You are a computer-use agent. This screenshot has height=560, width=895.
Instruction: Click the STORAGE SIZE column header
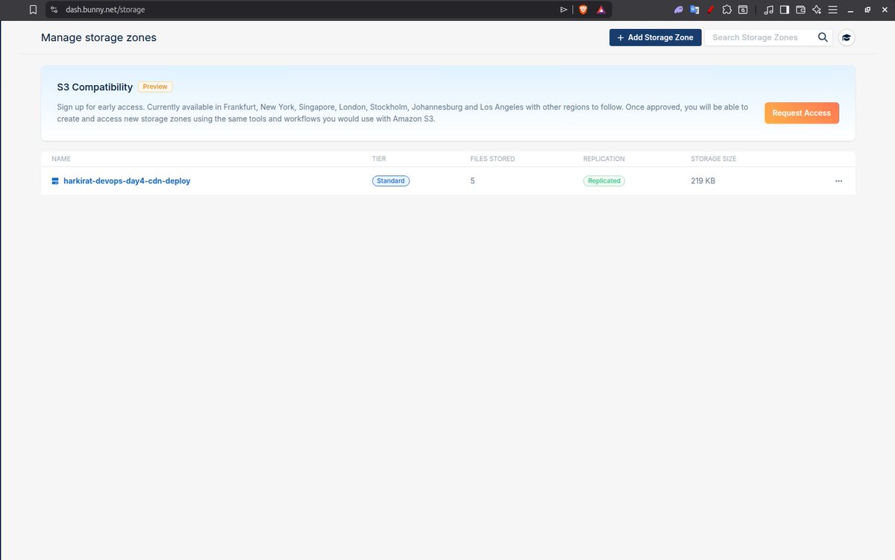click(x=714, y=159)
